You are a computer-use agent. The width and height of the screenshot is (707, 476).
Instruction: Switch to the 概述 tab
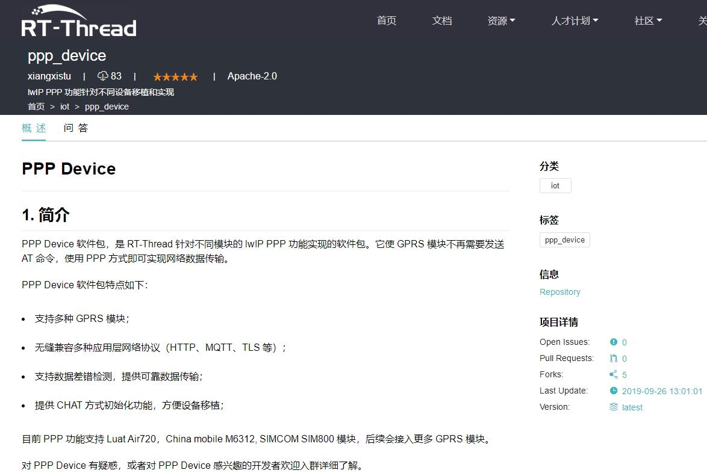pos(34,128)
